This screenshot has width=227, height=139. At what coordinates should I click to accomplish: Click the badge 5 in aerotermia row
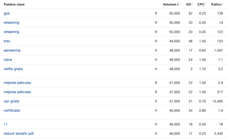[x=156, y=50]
